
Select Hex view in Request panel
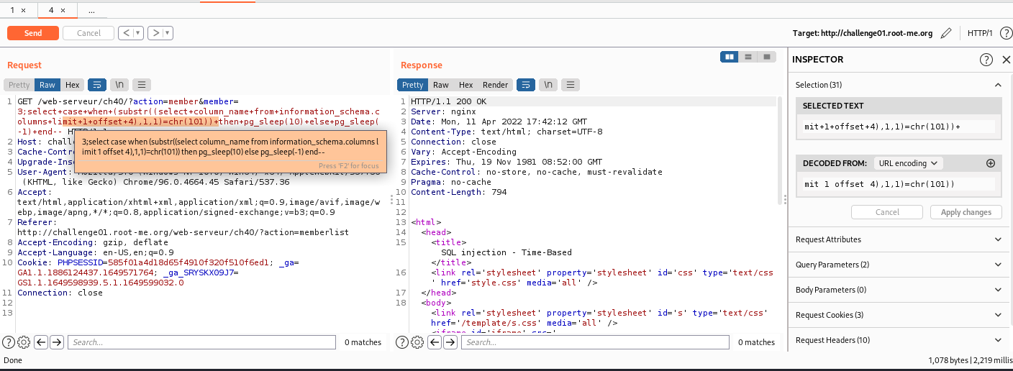[72, 85]
